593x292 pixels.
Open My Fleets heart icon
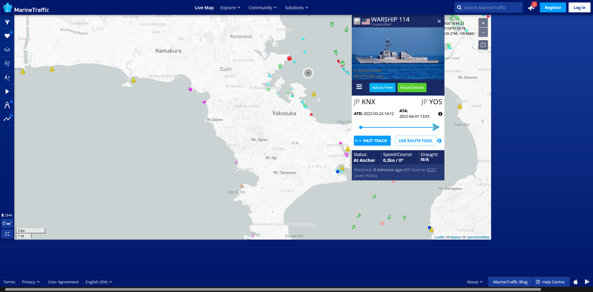[7, 36]
